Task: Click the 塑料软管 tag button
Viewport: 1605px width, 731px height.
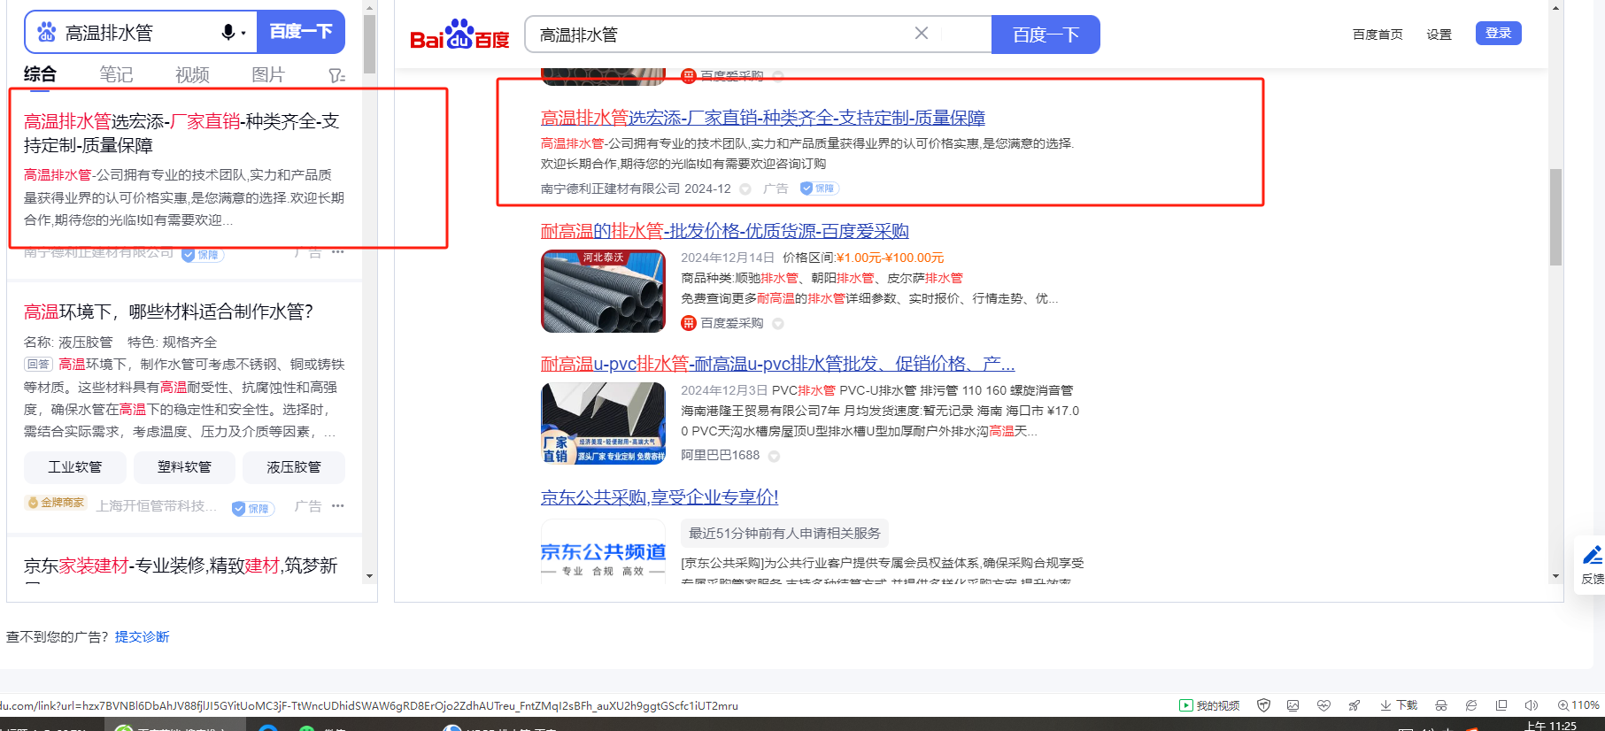Action: (x=184, y=467)
